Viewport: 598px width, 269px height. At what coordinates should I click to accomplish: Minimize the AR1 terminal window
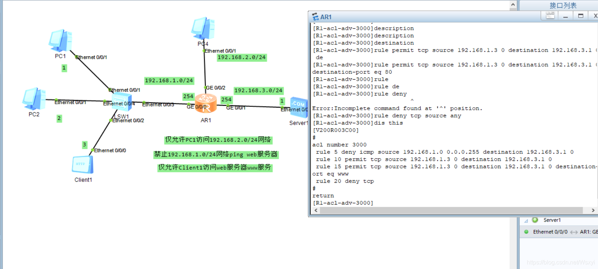tap(565, 16)
